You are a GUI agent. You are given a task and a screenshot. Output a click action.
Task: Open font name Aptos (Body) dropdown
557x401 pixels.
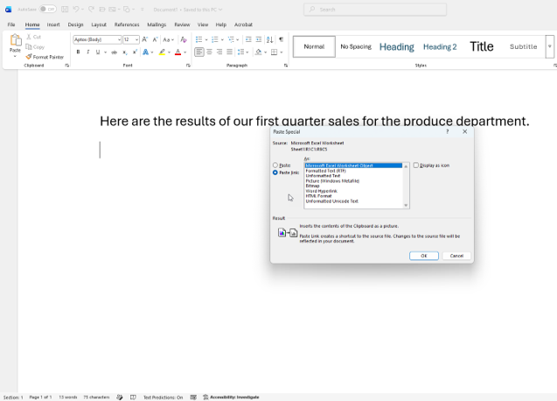(x=119, y=39)
